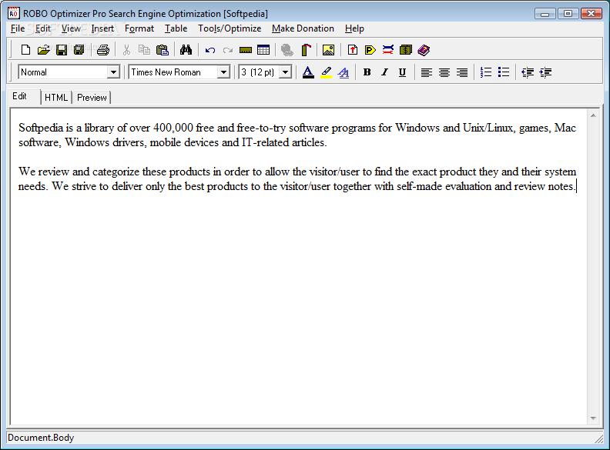Center align the text
This screenshot has width=610, height=450.
pyautogui.click(x=444, y=72)
